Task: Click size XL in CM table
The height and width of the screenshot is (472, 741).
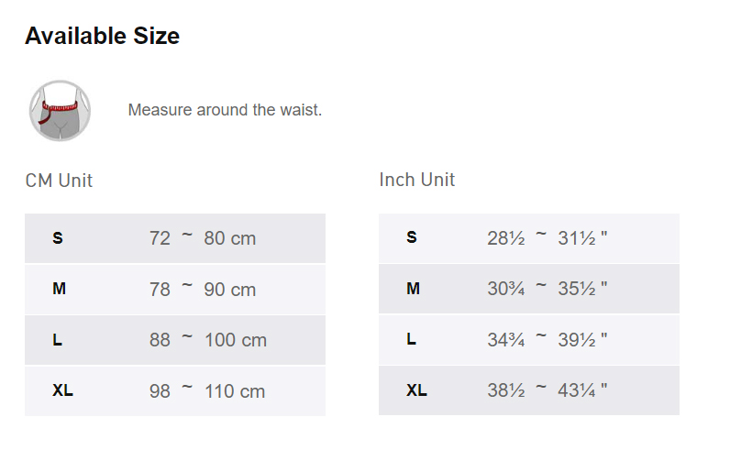Action: (x=62, y=390)
